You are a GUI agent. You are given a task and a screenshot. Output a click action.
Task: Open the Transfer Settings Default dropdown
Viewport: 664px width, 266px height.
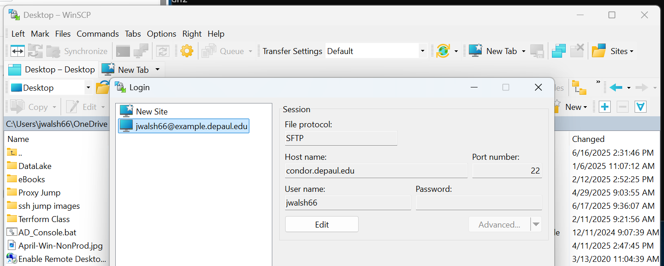coord(422,51)
